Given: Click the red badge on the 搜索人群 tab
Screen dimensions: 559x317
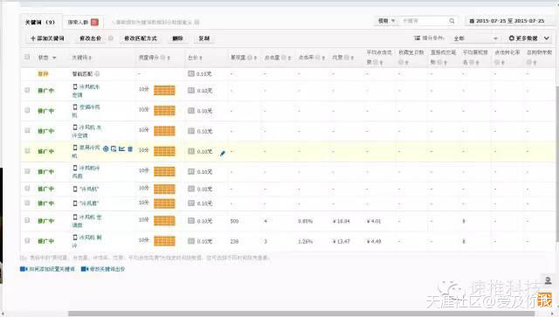Looking at the screenshot, I should tap(94, 22).
